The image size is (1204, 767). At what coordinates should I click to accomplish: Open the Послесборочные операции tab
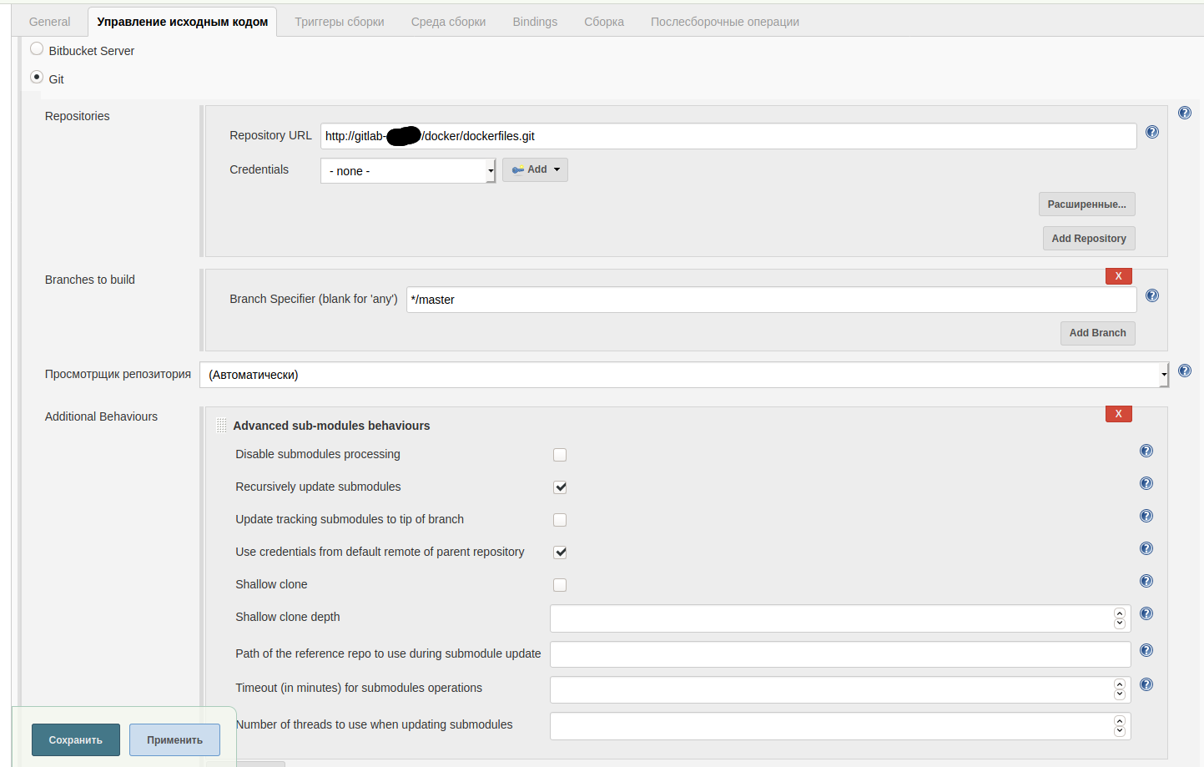[x=724, y=22]
